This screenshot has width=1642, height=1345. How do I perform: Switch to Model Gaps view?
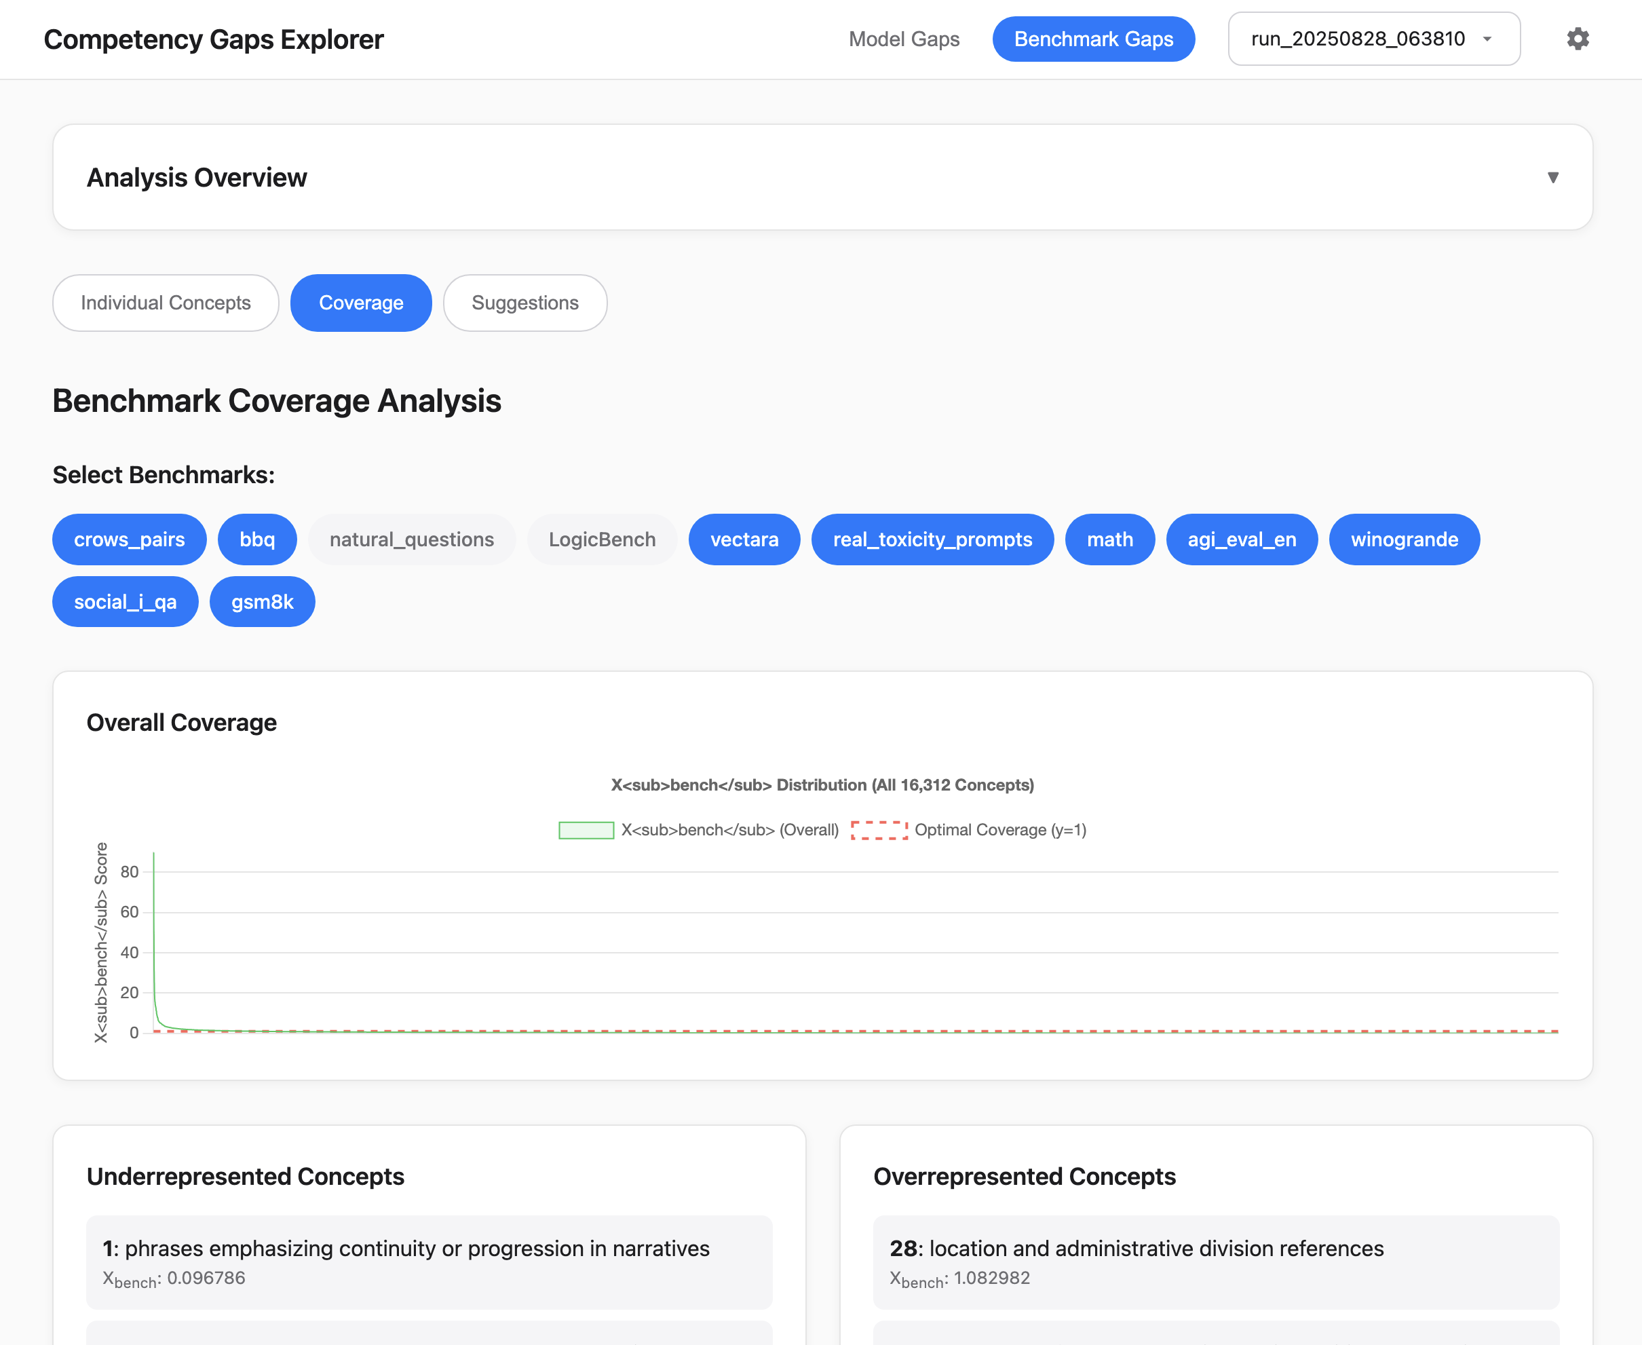tap(903, 39)
